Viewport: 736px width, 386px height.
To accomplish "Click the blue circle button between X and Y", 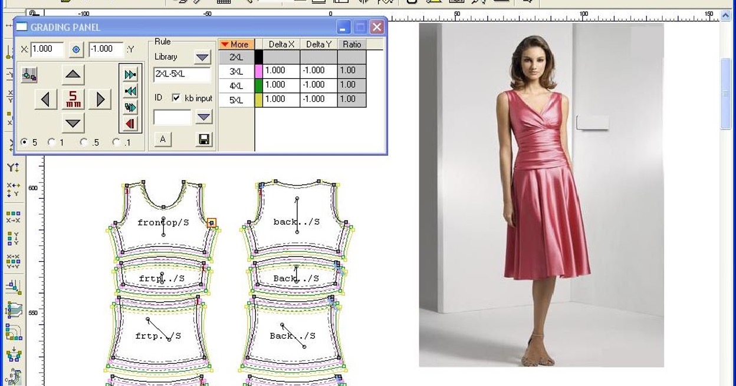I will pos(76,49).
